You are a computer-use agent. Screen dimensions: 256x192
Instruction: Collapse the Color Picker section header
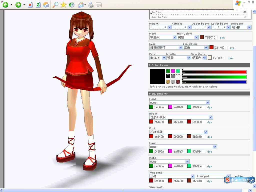199,65
